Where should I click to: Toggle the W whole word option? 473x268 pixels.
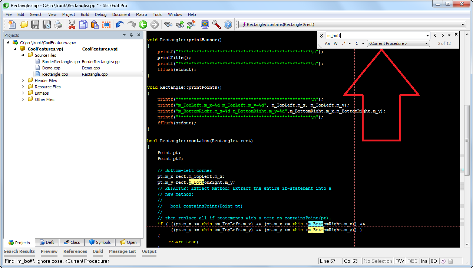335,43
